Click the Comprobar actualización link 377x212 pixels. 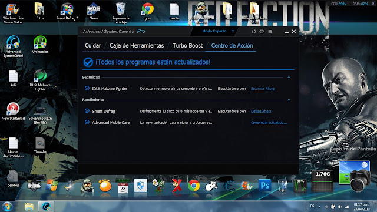(x=269, y=123)
